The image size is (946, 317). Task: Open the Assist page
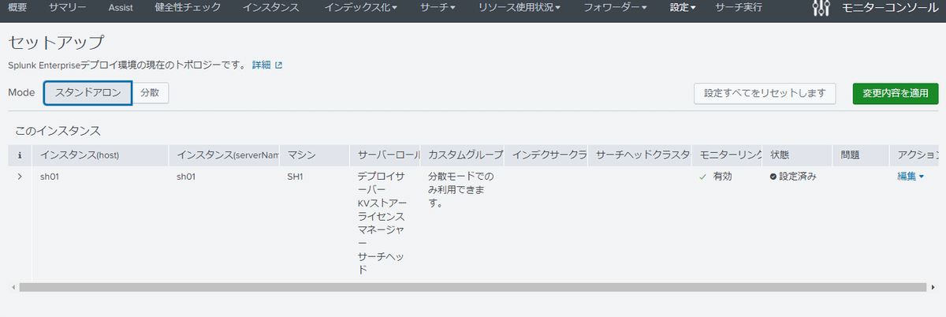point(121,9)
